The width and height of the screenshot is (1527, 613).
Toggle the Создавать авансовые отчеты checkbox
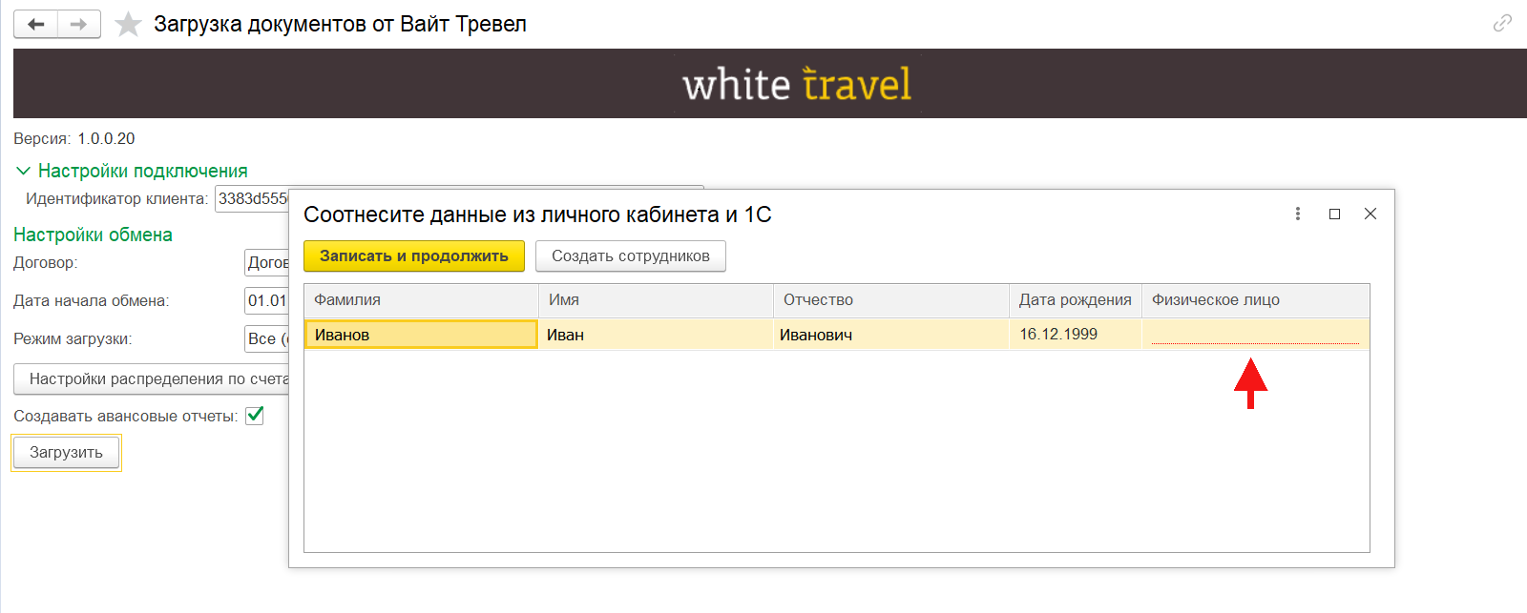pos(255,416)
